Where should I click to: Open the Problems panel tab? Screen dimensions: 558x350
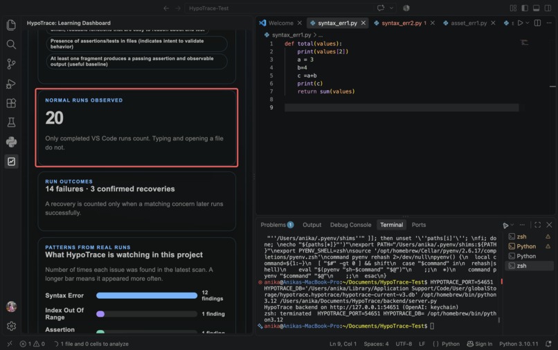(x=277, y=225)
